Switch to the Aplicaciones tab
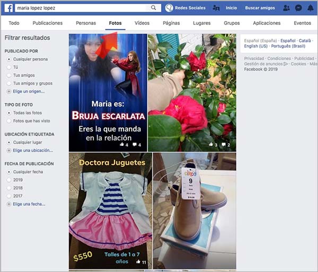Screen dimensions: 318x272 (x=267, y=23)
